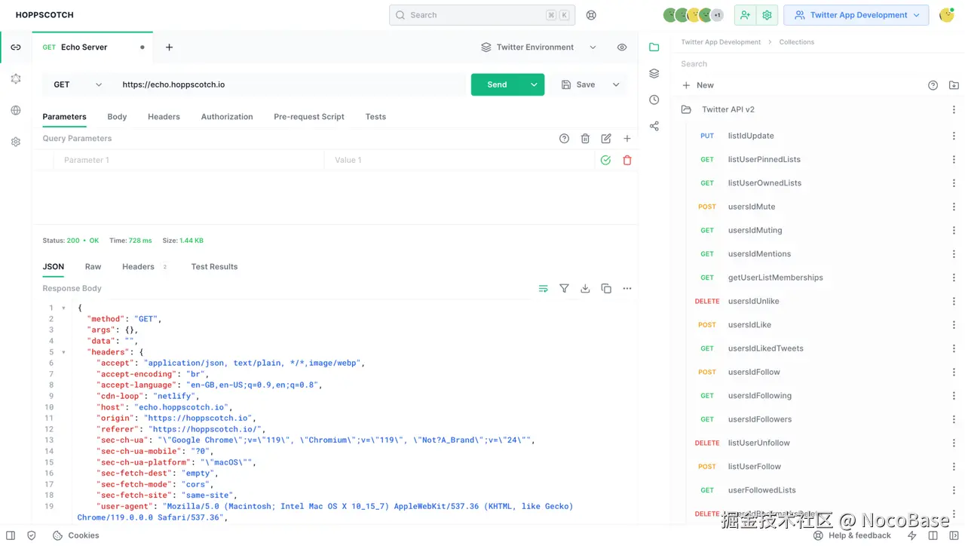Viewport: 965px width, 546px height.
Task: Toggle the layout columns icon in footer
Action: coord(933,535)
